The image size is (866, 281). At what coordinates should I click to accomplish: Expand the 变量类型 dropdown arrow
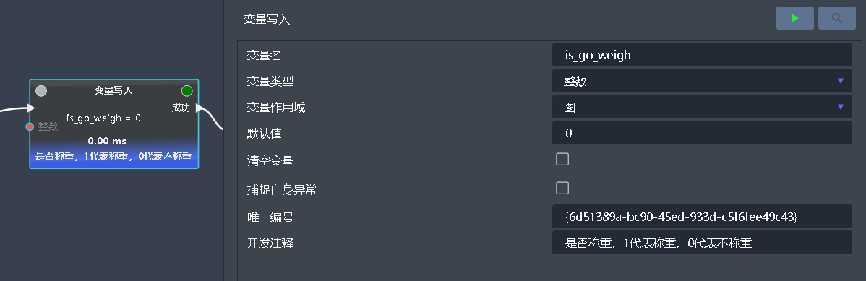[x=841, y=81]
